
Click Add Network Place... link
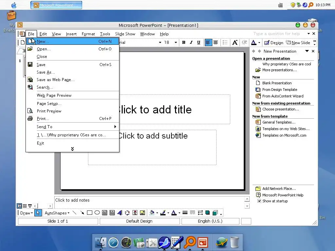click(279, 189)
